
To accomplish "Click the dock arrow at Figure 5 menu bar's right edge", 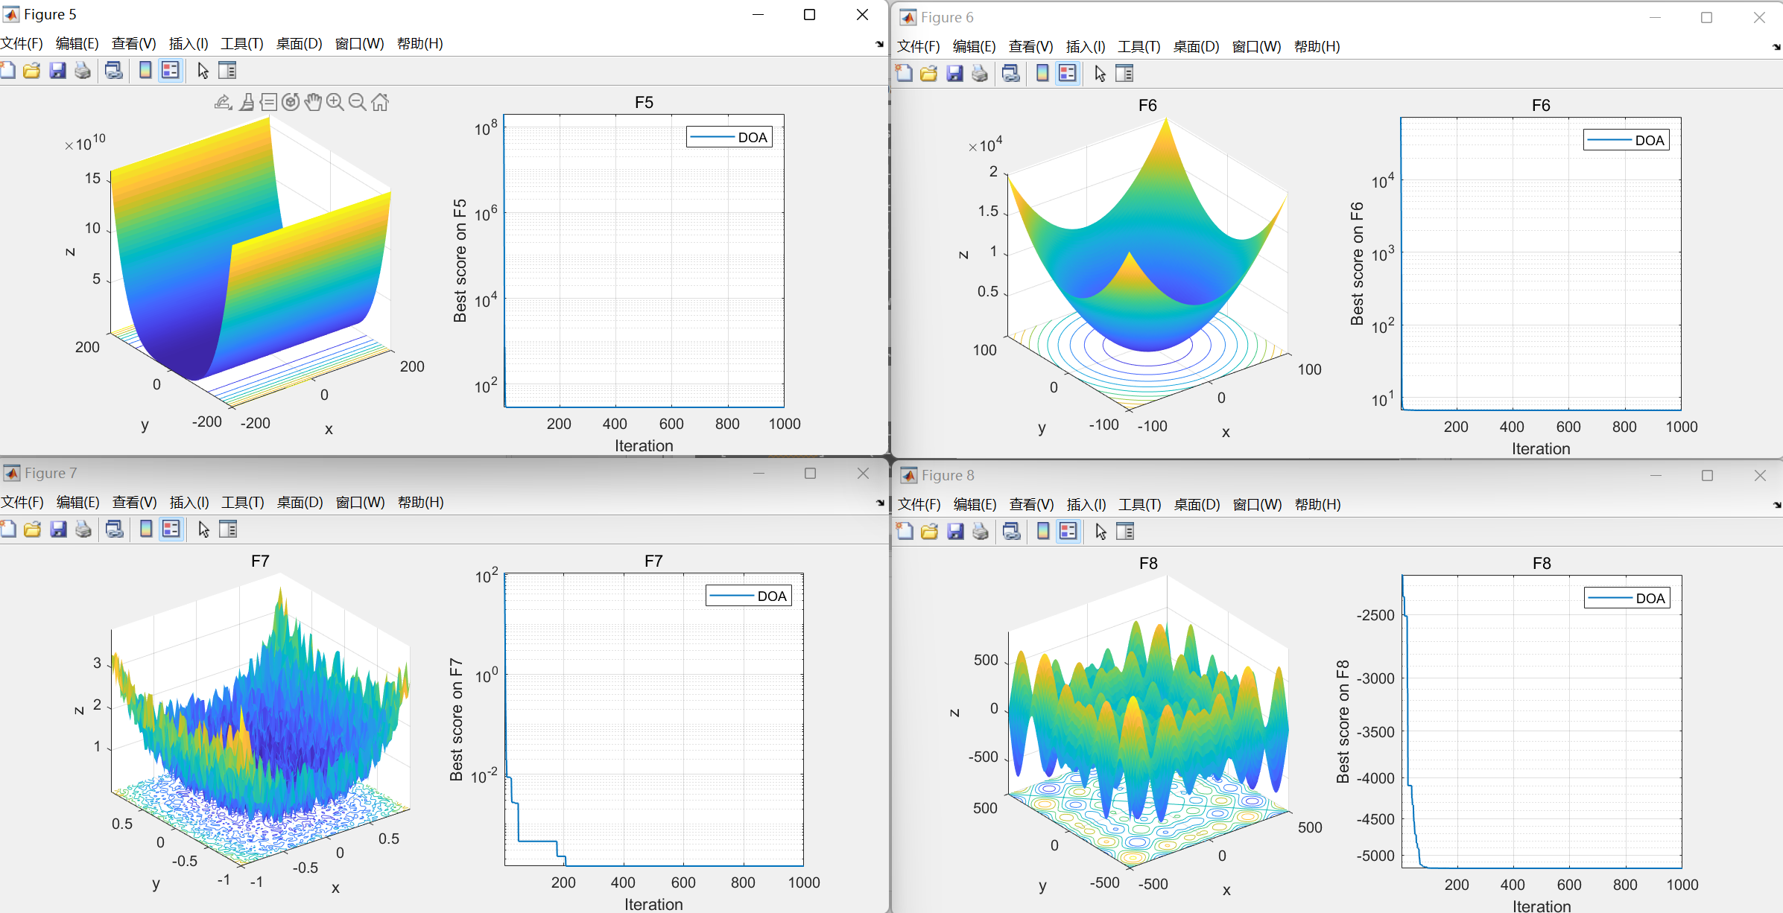I will (879, 44).
